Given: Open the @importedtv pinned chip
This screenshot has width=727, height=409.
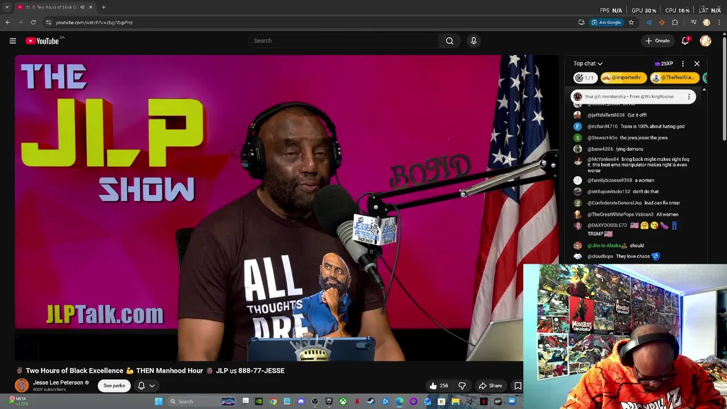Looking at the screenshot, I should [623, 78].
